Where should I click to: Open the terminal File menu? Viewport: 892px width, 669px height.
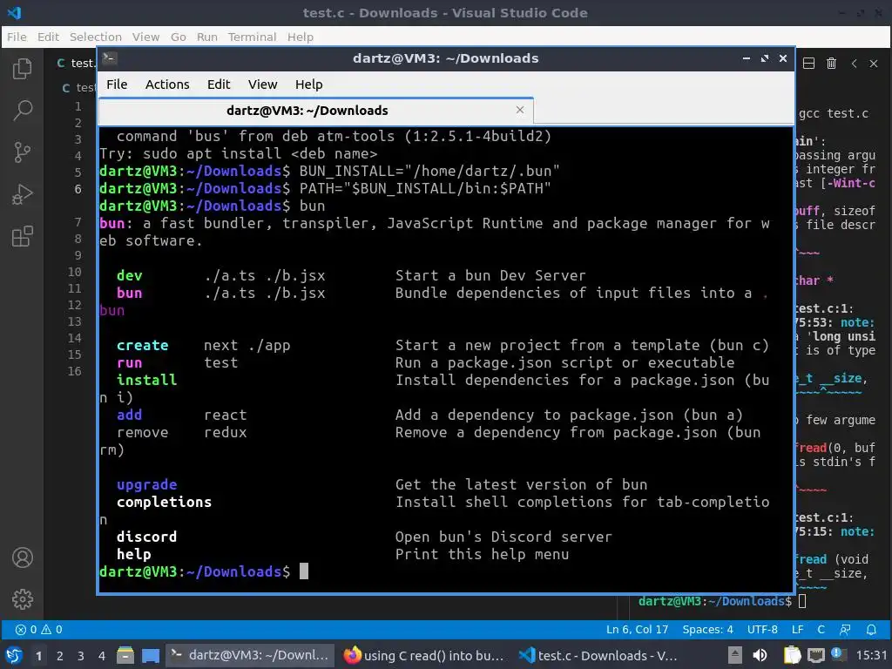pyautogui.click(x=117, y=84)
